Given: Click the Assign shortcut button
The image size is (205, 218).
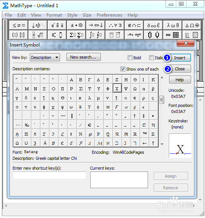Looking at the screenshot, I should pyautogui.click(x=171, y=176).
